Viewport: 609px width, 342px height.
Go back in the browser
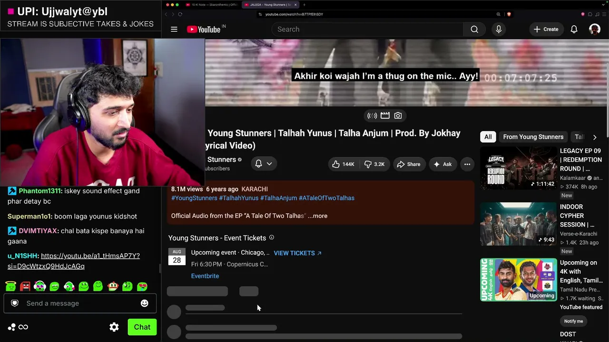[166, 14]
